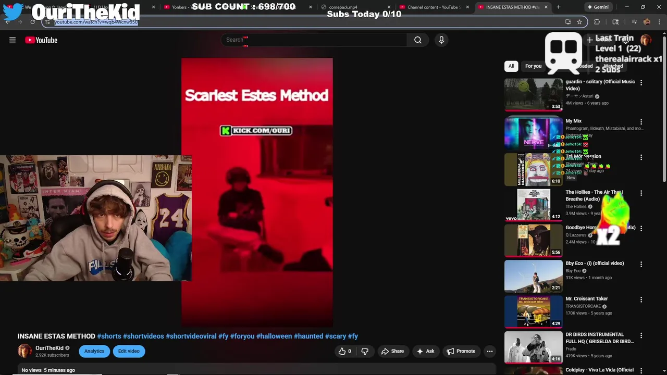Focus the YouTube search field
The height and width of the screenshot is (375, 667).
click(x=314, y=40)
